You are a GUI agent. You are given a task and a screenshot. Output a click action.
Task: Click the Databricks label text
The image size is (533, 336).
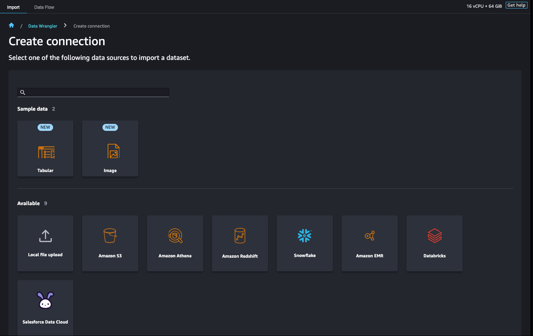click(435, 256)
